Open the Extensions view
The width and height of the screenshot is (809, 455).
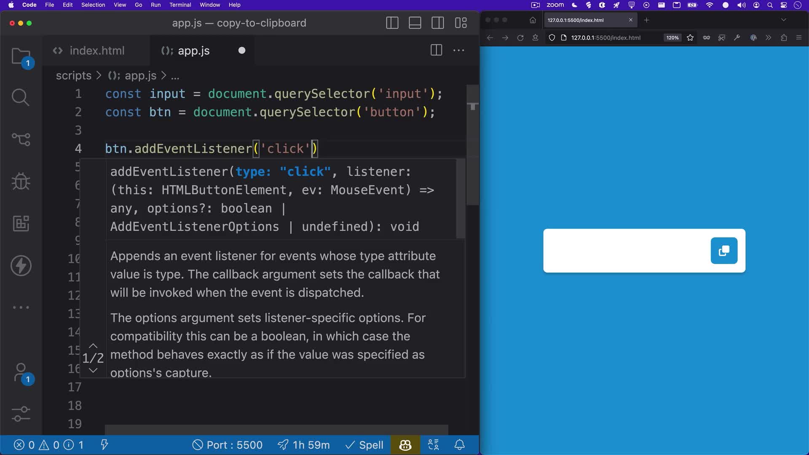21,223
